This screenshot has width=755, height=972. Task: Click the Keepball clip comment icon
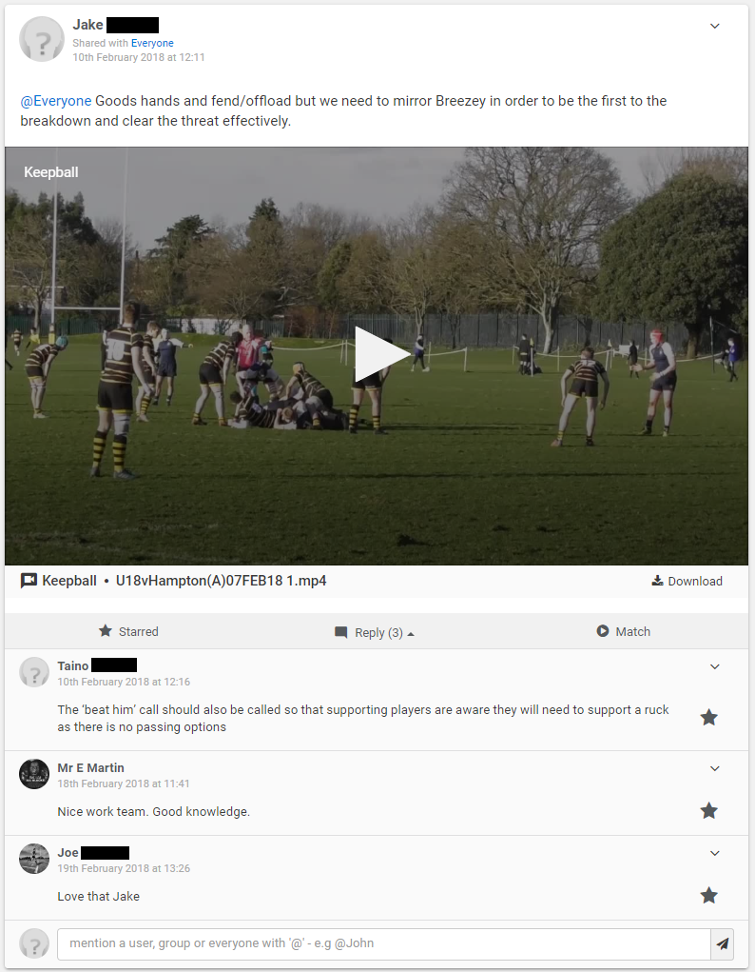pyautogui.click(x=29, y=581)
